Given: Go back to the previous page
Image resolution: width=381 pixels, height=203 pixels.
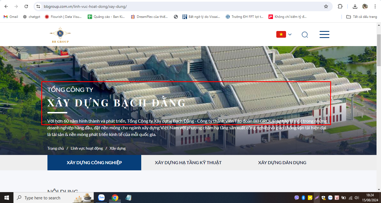Looking at the screenshot, I should (6, 6).
